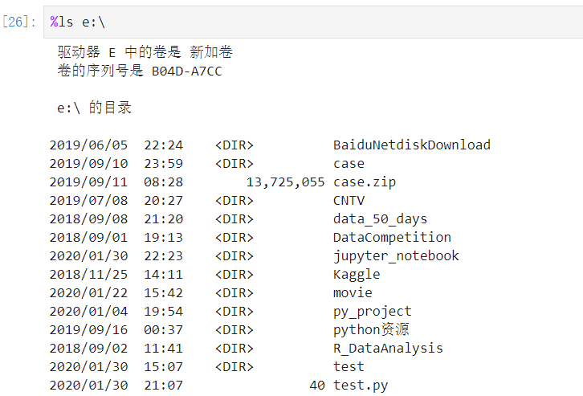Image resolution: width=583 pixels, height=396 pixels.
Task: Click the Kaggle directory entry
Action: point(357,275)
